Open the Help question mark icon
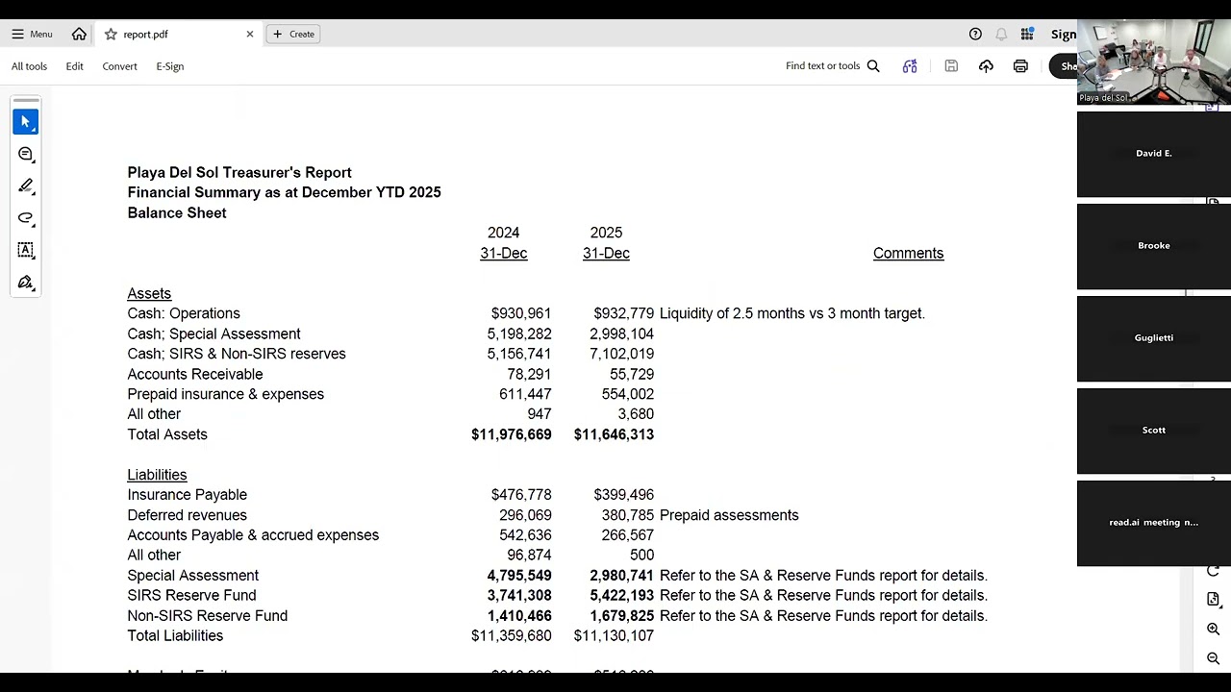 tap(975, 34)
